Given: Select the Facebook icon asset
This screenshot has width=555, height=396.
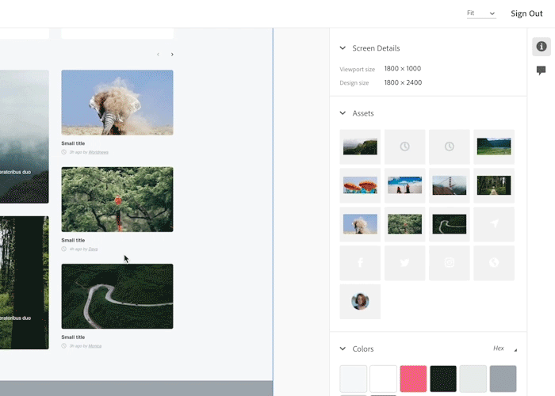Looking at the screenshot, I should tap(360, 263).
